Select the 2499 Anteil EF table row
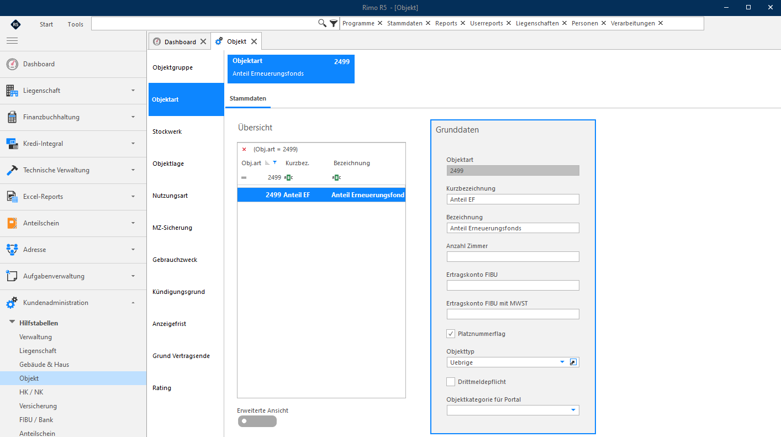The image size is (781, 437). point(321,195)
